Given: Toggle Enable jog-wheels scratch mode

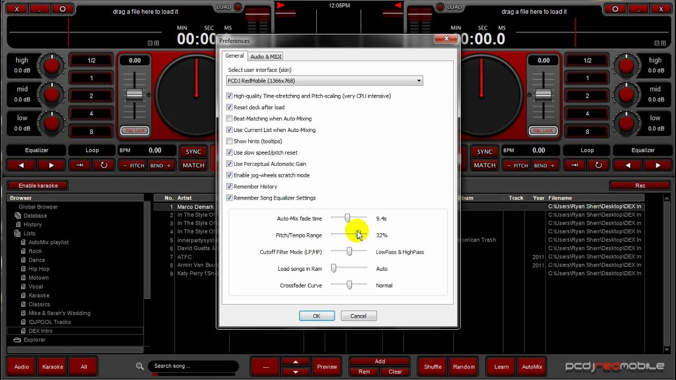Looking at the screenshot, I should (x=229, y=175).
